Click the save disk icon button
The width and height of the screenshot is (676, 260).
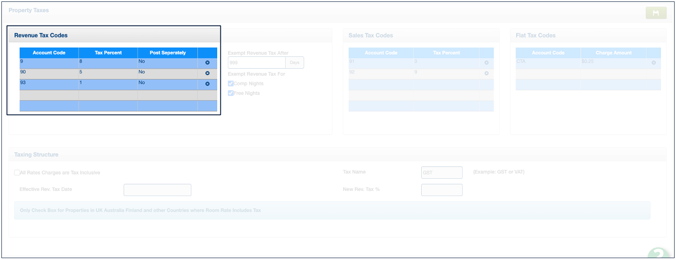656,13
